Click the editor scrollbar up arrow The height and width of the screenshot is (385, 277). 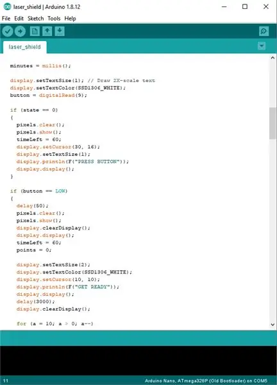pos(273,58)
